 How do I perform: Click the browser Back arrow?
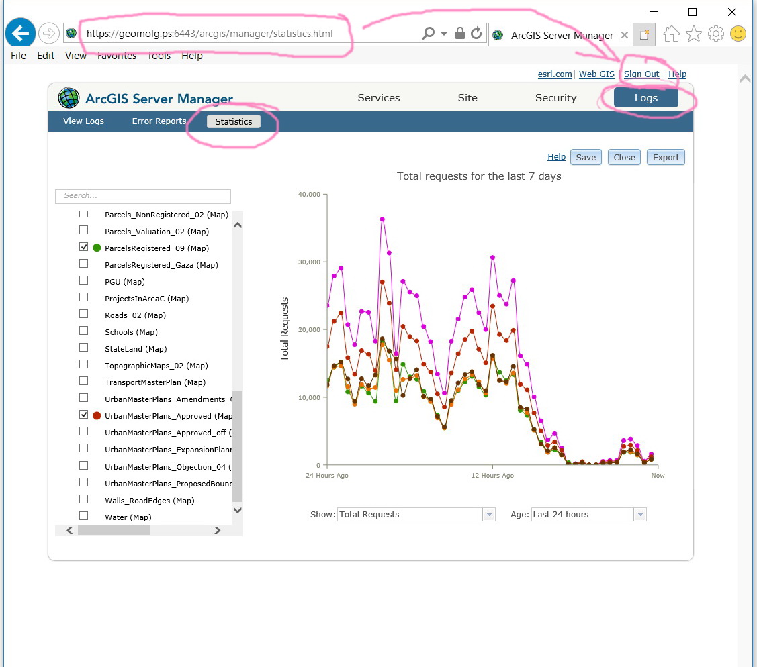pyautogui.click(x=19, y=32)
